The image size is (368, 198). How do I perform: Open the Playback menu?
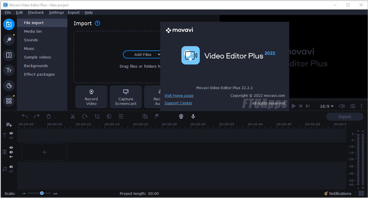coord(36,13)
